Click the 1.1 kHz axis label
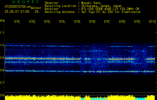Image resolution: width=157 pixels, height=100 pixels. 2,32
